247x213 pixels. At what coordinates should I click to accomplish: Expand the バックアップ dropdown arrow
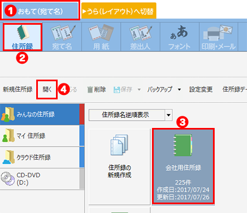(x=179, y=89)
